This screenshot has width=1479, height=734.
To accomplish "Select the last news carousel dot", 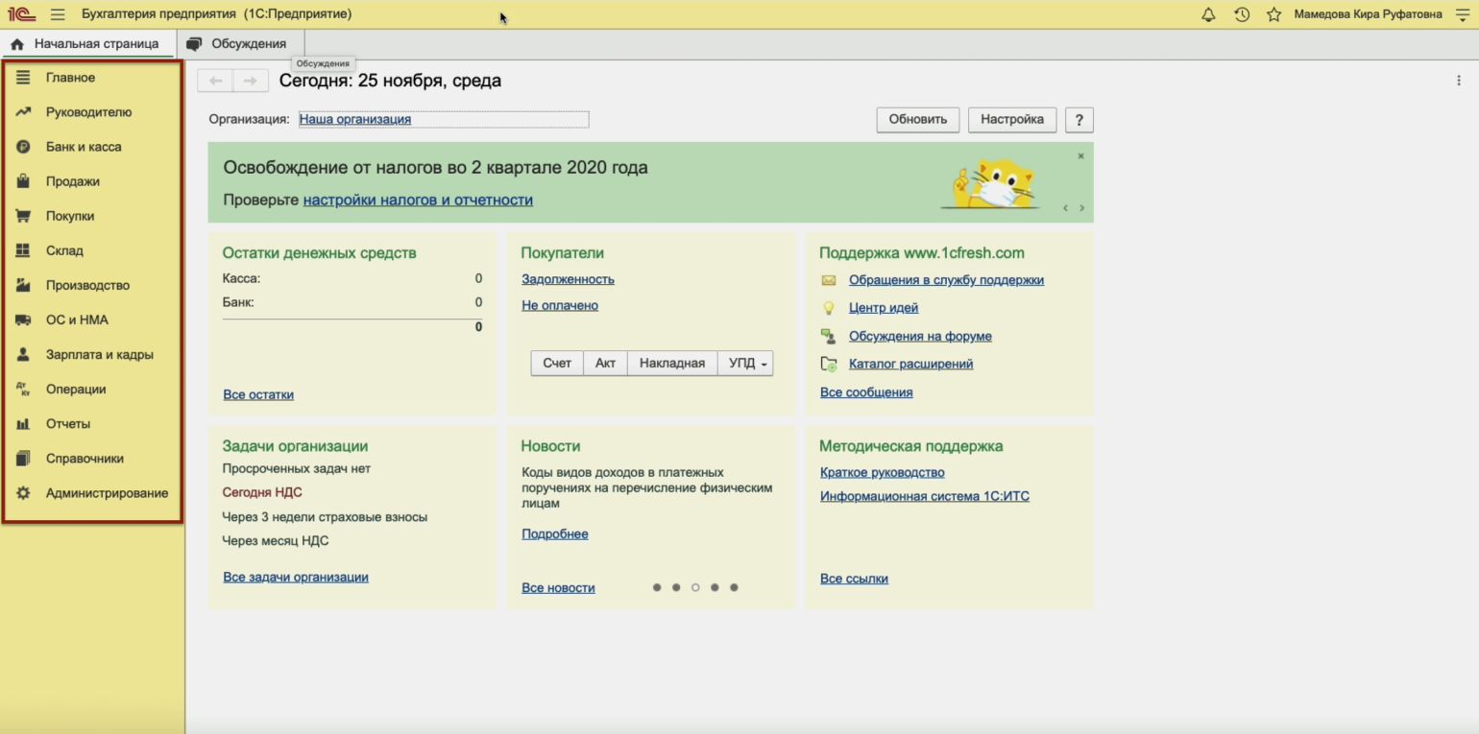I will 734,587.
